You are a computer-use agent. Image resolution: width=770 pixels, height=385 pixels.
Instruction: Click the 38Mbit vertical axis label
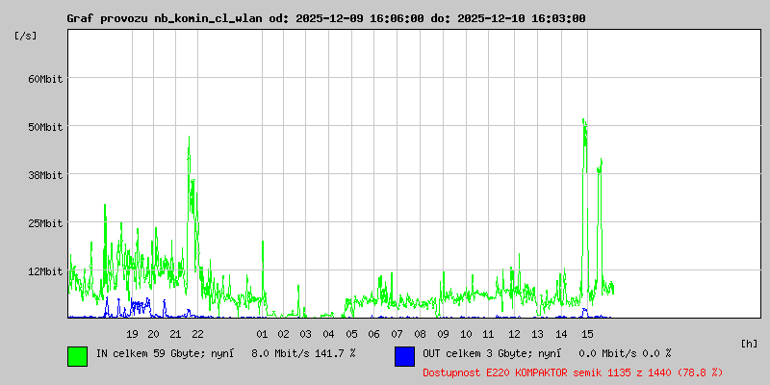44,175
